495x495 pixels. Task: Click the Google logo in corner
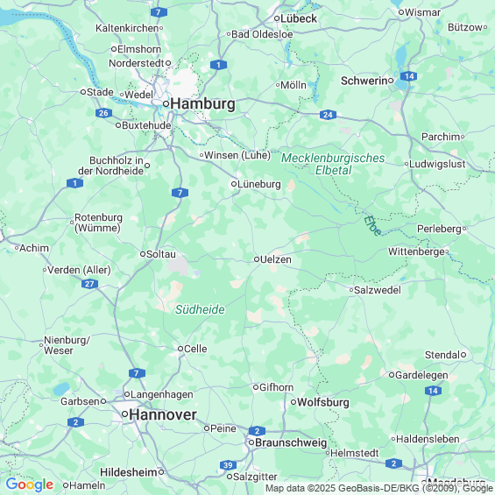point(30,484)
